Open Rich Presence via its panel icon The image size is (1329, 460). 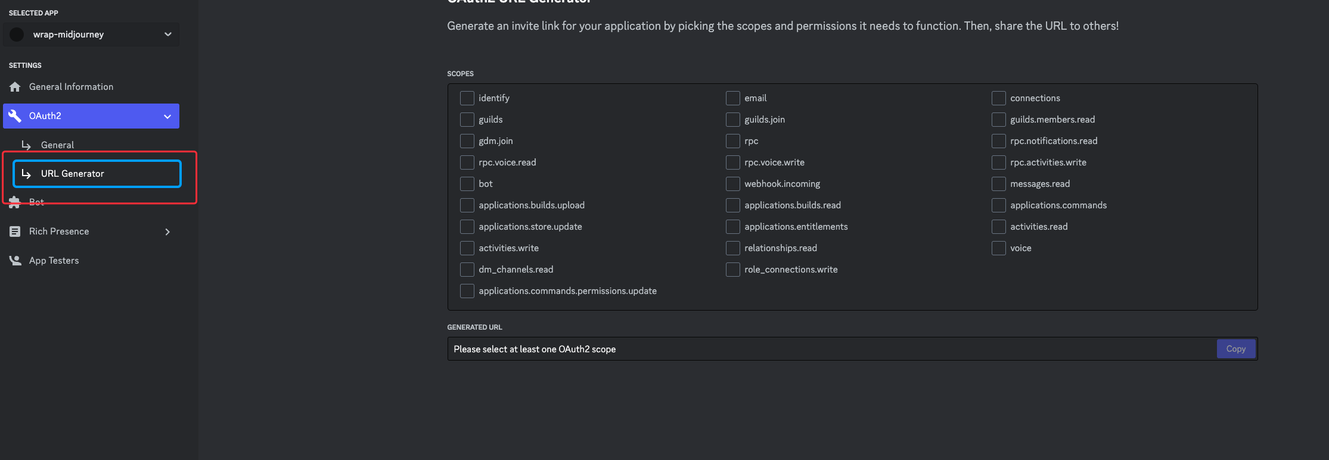[15, 231]
